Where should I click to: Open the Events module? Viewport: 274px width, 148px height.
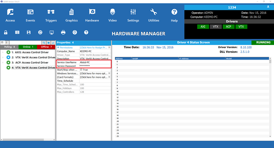tap(30, 15)
